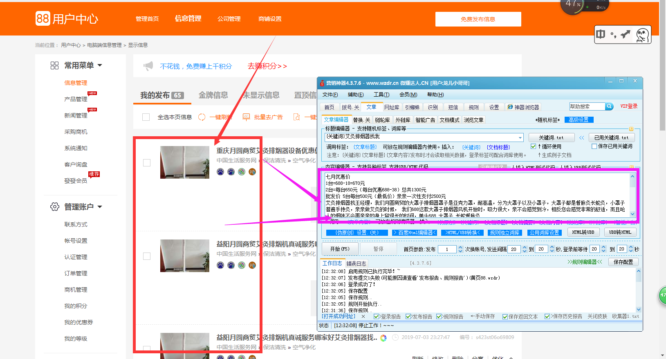Viewport: 666px width, 359px height.
Task: Click the content editor vertical scrollbar
Action: (x=632, y=195)
